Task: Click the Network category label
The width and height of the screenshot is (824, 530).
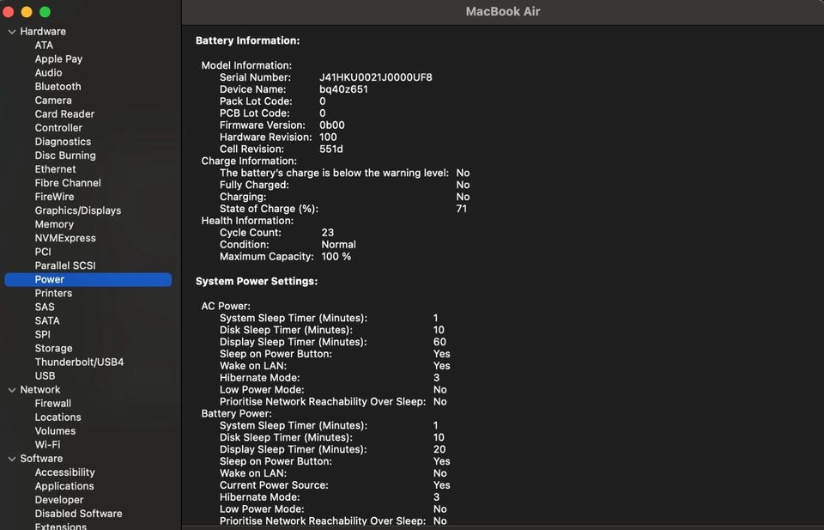Action: pos(40,390)
